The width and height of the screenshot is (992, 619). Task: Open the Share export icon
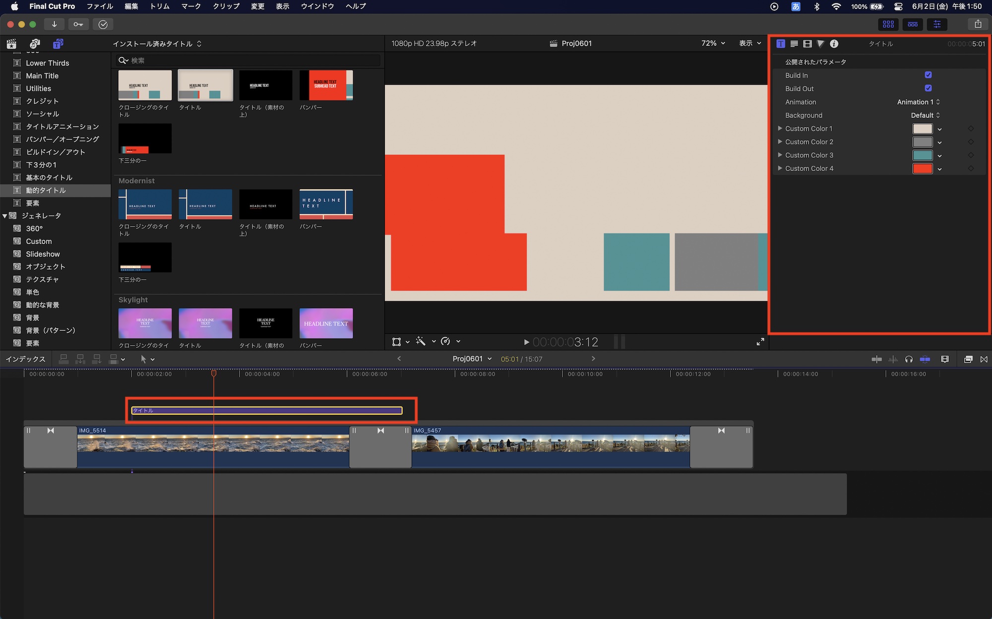click(x=978, y=24)
